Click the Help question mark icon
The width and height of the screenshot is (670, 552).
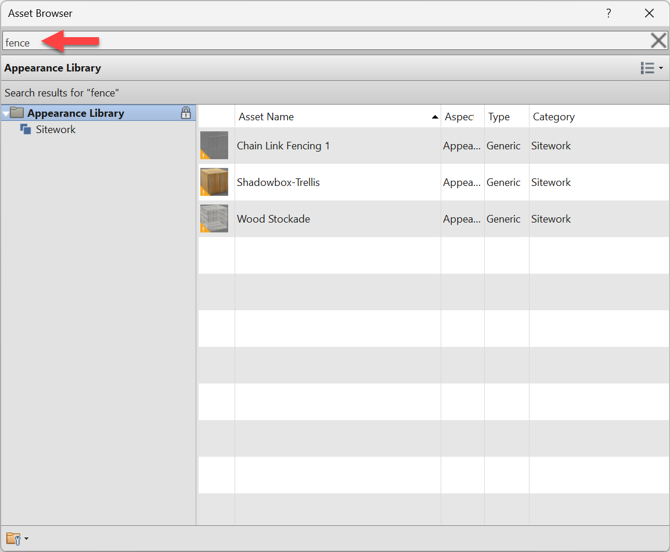[608, 13]
